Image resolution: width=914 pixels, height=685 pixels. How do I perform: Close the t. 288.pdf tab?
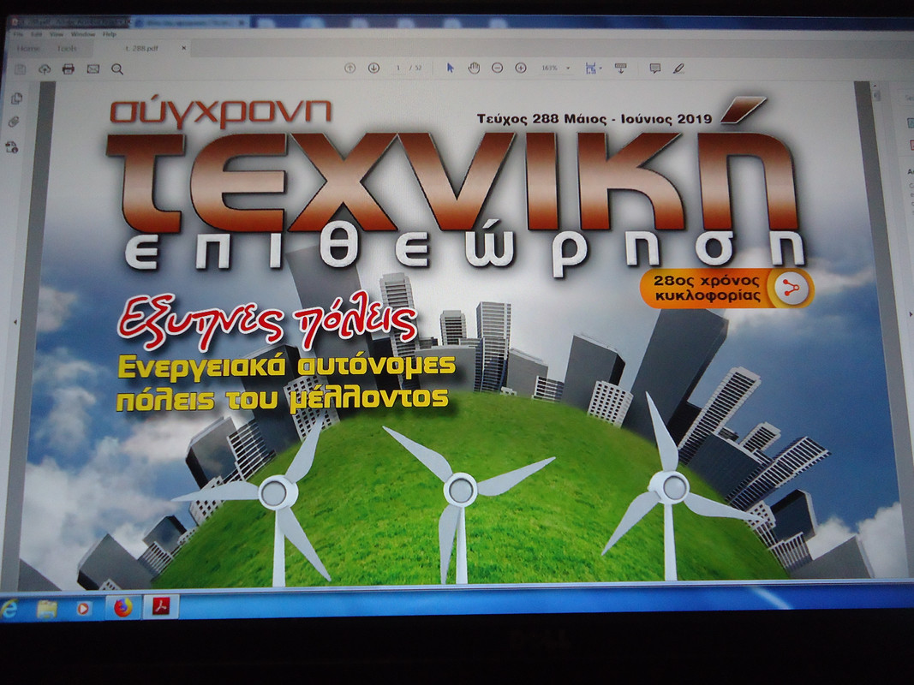[183, 48]
